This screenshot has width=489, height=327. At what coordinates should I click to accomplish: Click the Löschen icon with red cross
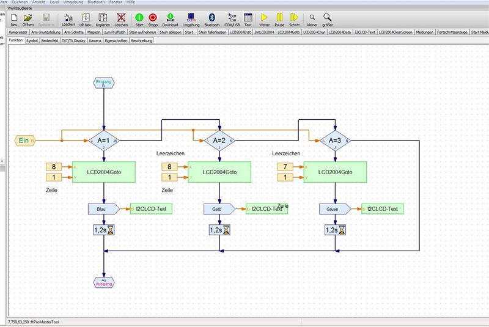(x=121, y=20)
